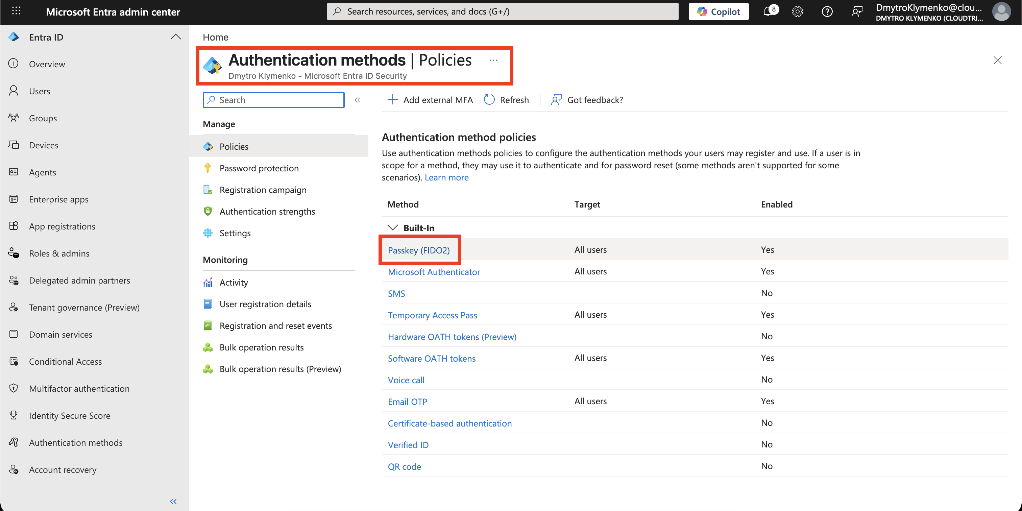This screenshot has height=511, width=1022.
Task: Open Software OATH tokens policy
Action: [431, 358]
